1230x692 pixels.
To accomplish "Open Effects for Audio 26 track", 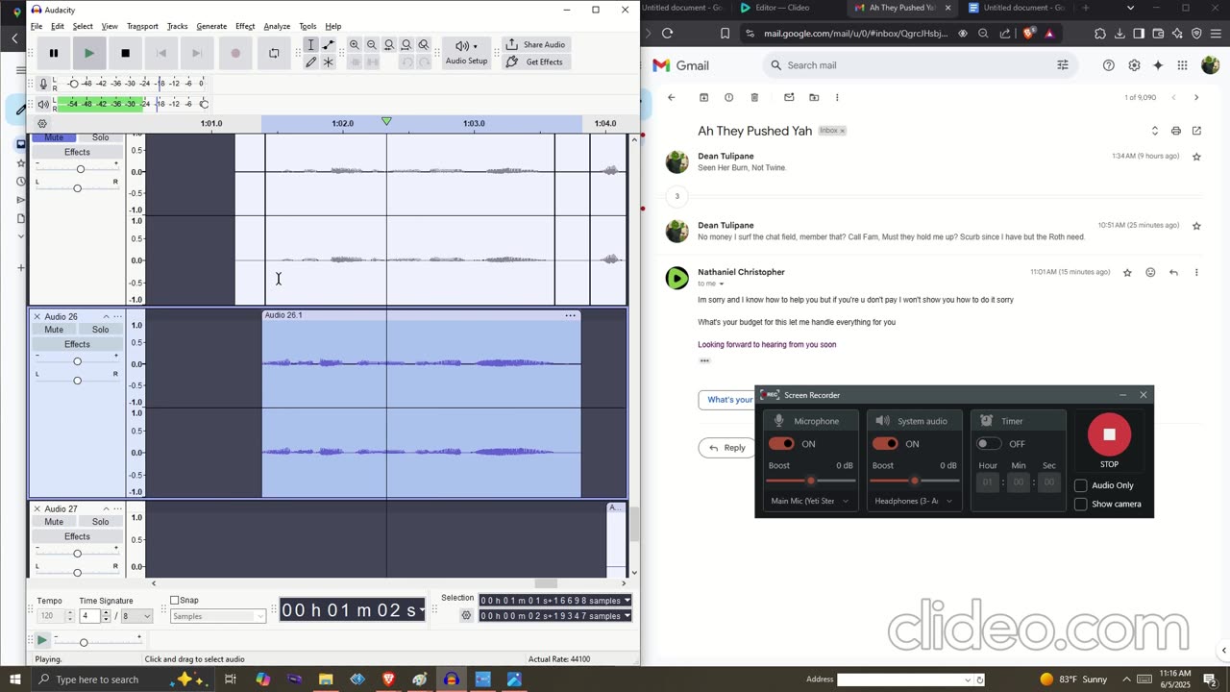I will (x=77, y=344).
